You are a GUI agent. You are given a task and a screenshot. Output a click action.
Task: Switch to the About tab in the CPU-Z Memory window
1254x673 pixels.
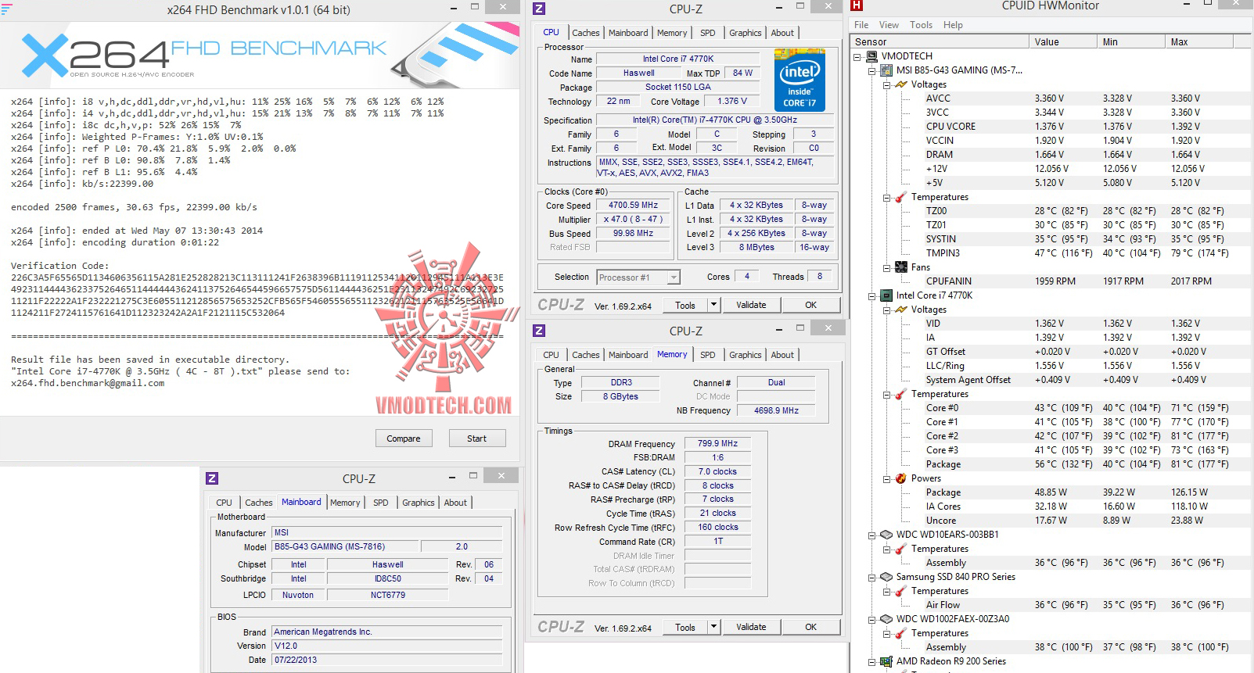(782, 355)
